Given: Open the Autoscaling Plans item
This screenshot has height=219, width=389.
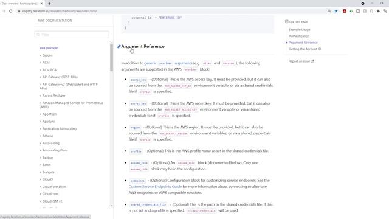Looking at the screenshot, I should [55, 150].
